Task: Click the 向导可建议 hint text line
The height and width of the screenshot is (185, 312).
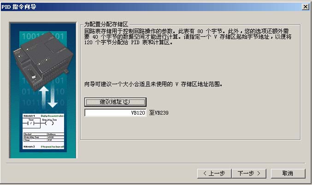Action: [153, 84]
